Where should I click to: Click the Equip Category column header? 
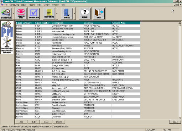coord(25,23)
